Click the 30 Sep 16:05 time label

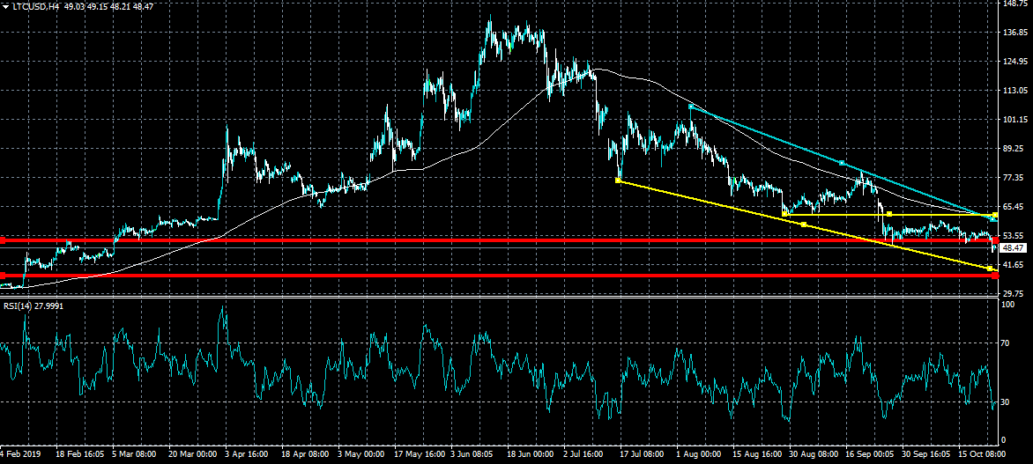[x=927, y=455]
